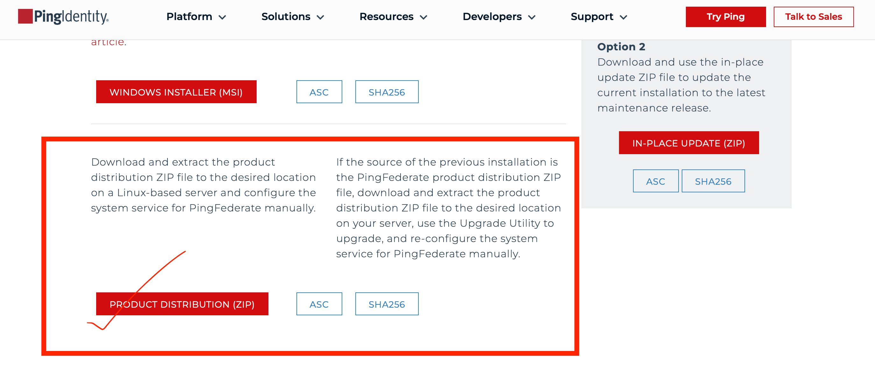Open ASC file for In-Place Update
Image resolution: width=875 pixels, height=379 pixels.
656,181
